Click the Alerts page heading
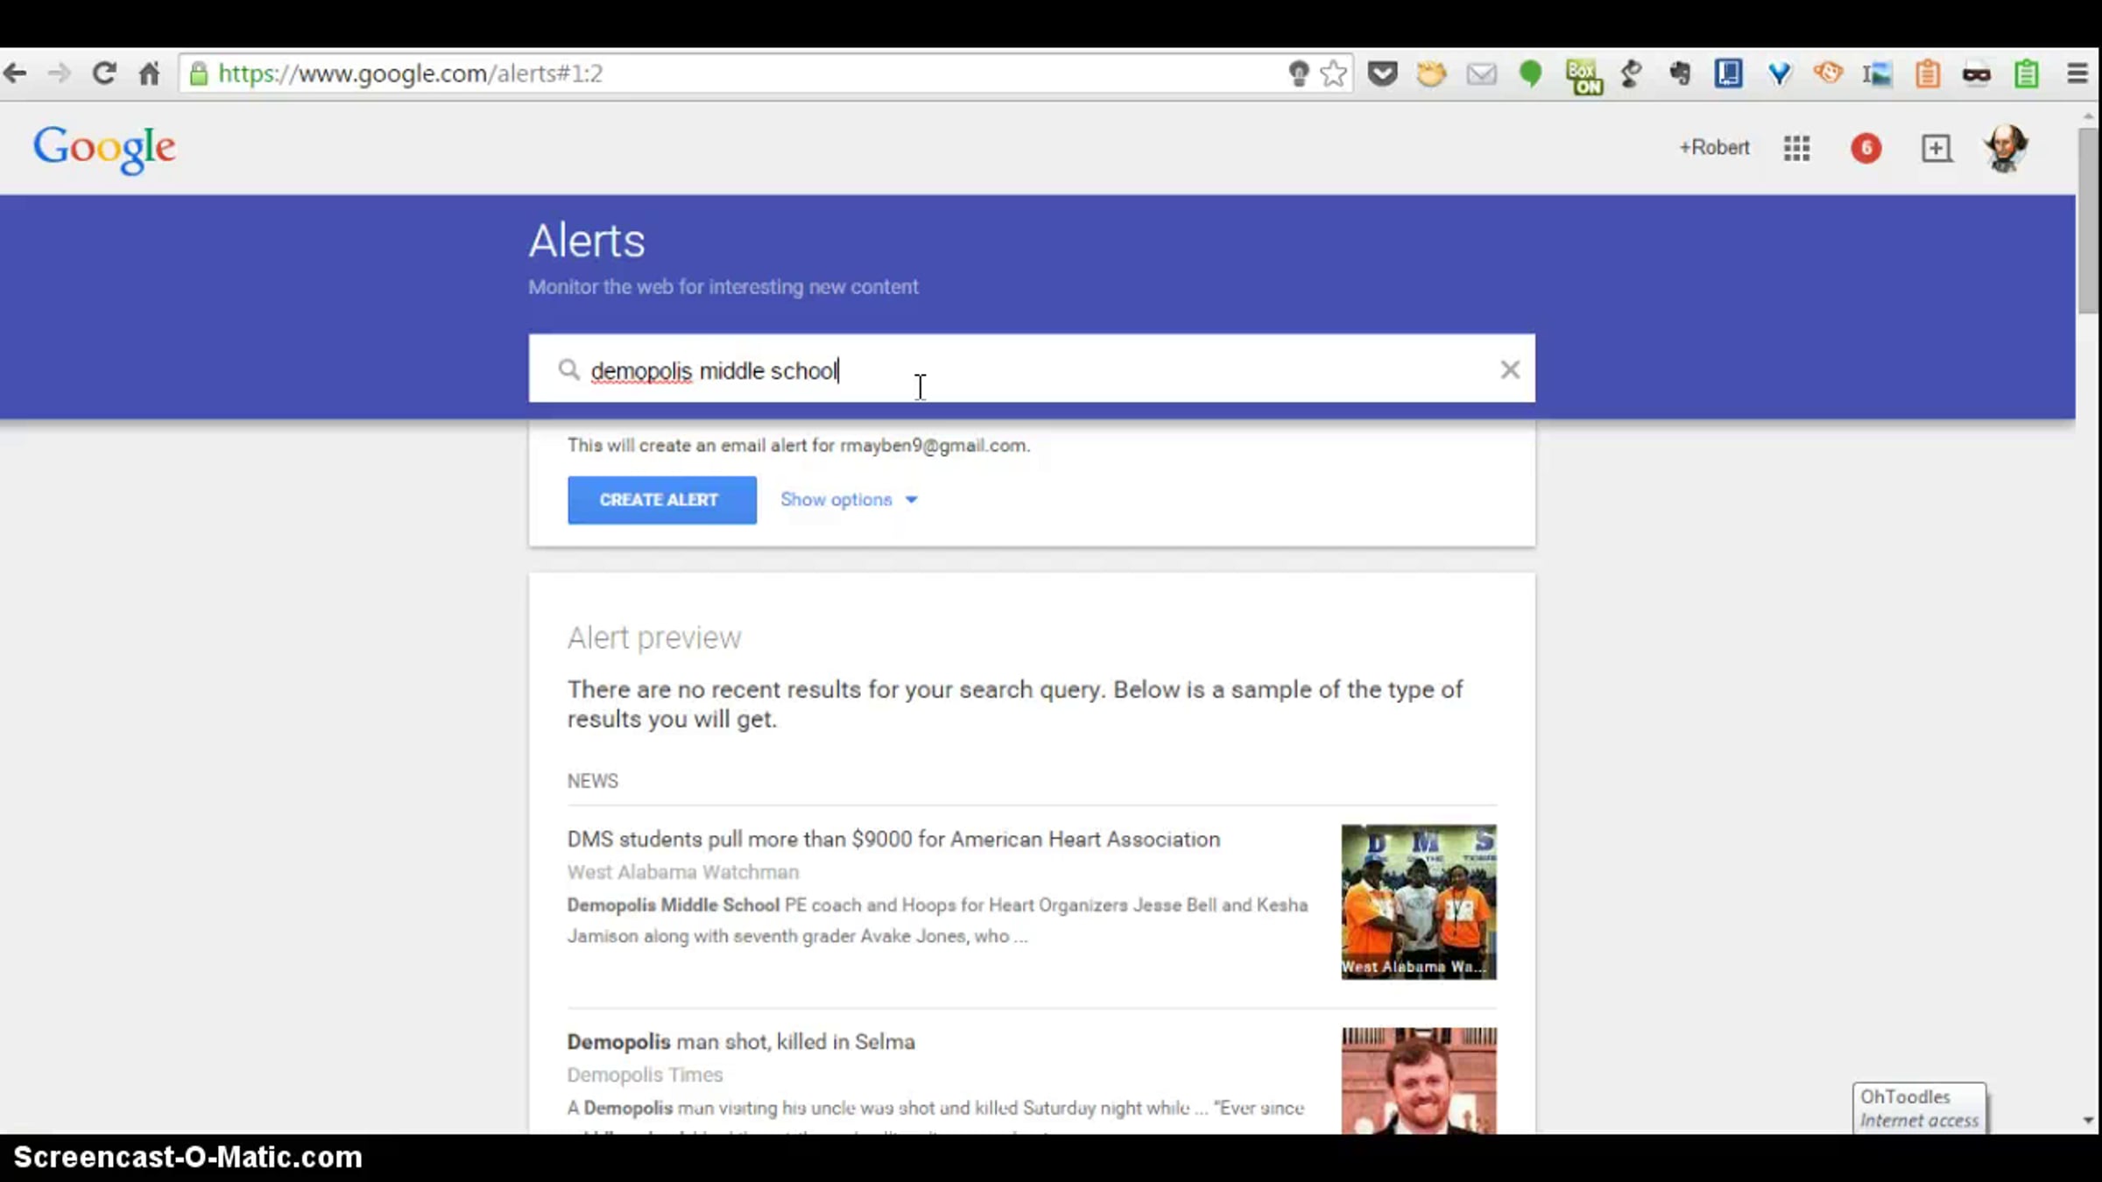The height and width of the screenshot is (1182, 2102). (587, 241)
